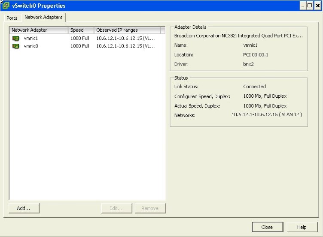323x237 pixels.
Task: Sort by the Observed IP ranges column header
Action: [127, 30]
